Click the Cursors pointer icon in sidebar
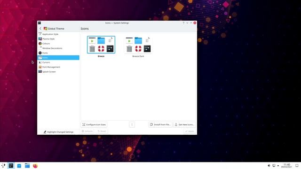301x169 pixels. [x=40, y=62]
